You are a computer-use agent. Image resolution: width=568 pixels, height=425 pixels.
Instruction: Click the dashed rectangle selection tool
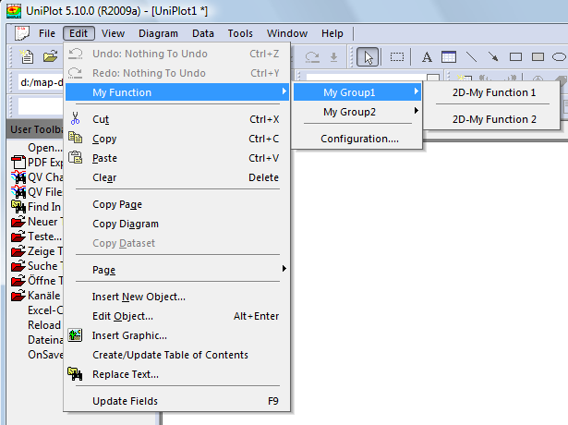397,57
